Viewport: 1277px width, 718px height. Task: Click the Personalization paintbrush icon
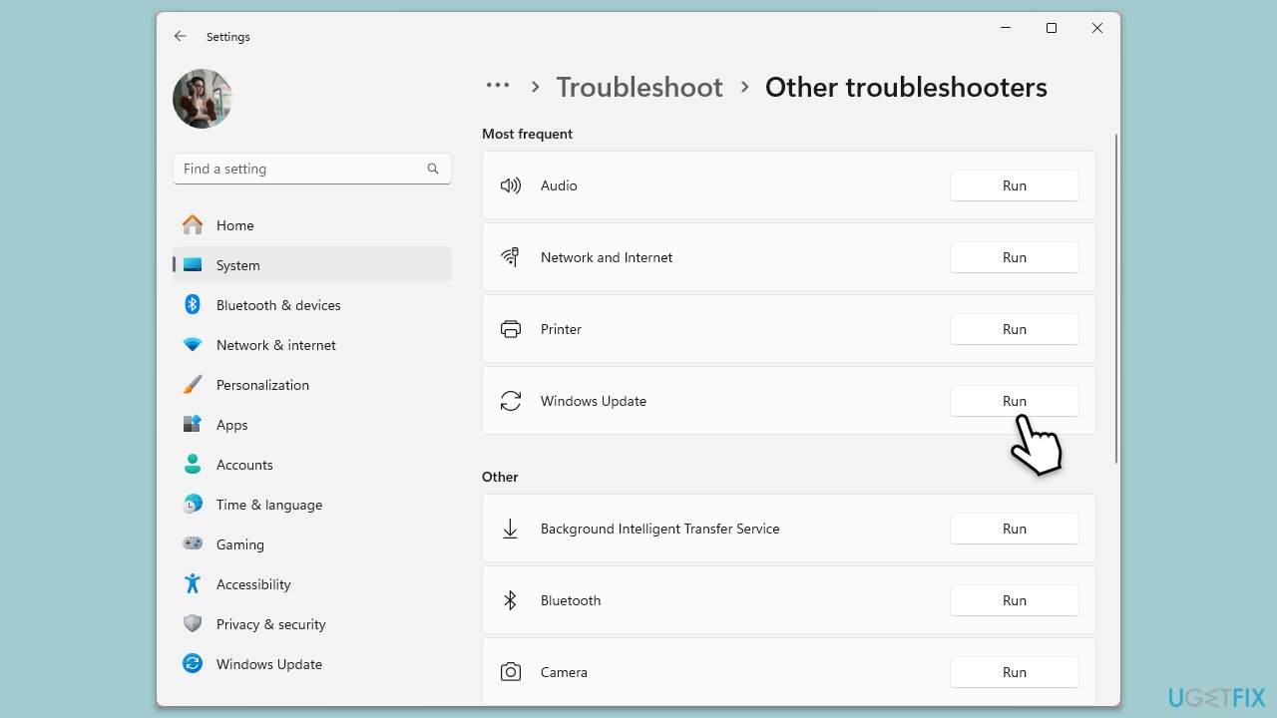(x=193, y=385)
